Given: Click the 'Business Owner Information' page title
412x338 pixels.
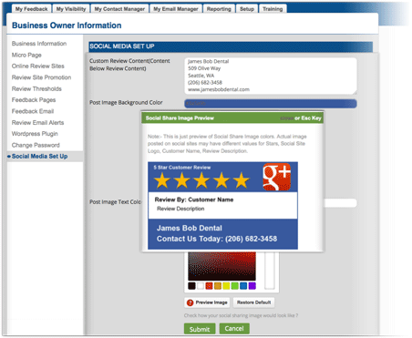Looking at the screenshot, I should coord(67,26).
